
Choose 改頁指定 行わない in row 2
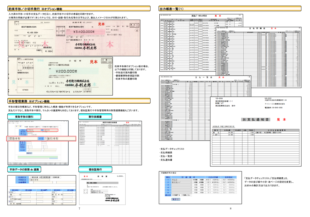(x=232, y=182)
